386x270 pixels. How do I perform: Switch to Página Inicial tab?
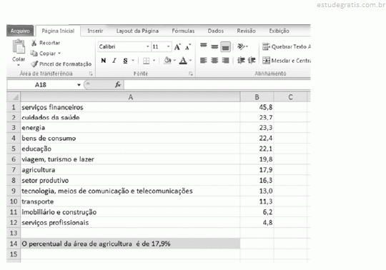click(58, 31)
